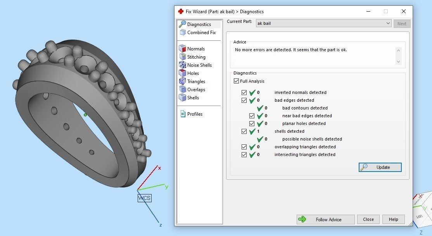Click the Update button

click(380, 167)
